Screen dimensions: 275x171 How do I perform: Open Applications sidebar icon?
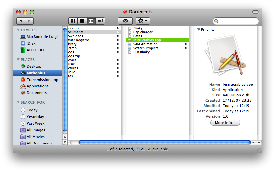click(23, 86)
